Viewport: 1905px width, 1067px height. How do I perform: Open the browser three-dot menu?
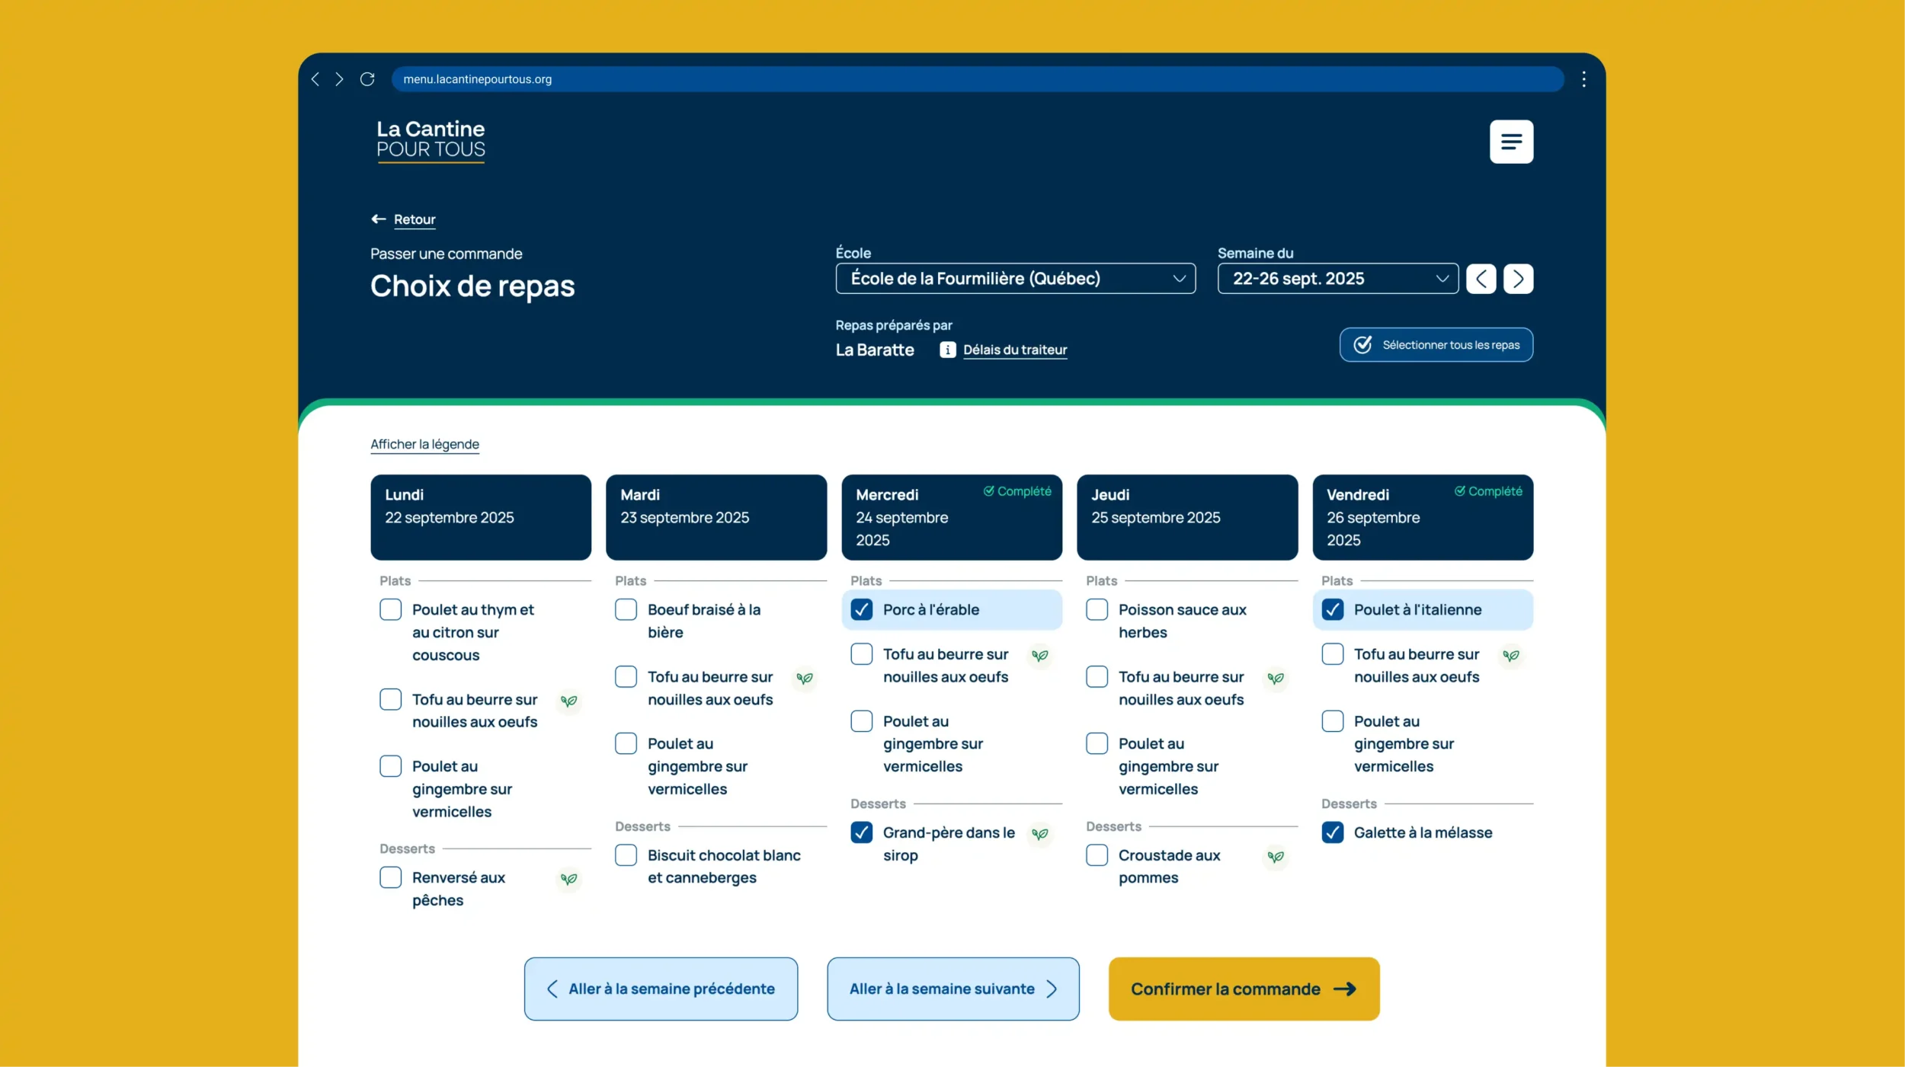point(1583,79)
